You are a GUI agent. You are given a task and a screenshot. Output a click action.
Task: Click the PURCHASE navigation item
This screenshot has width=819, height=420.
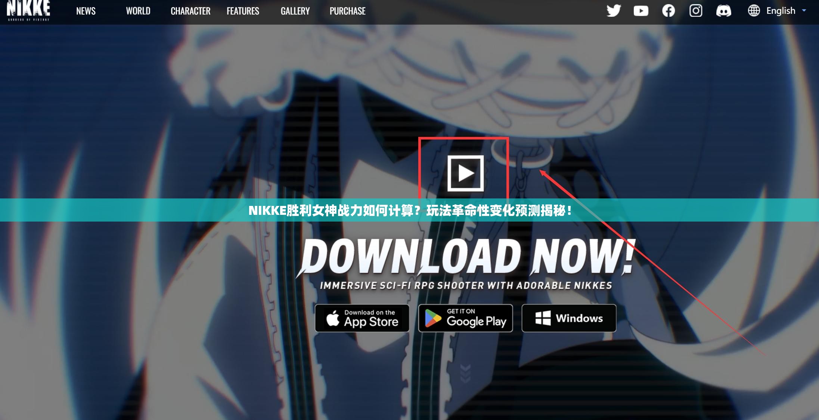348,11
